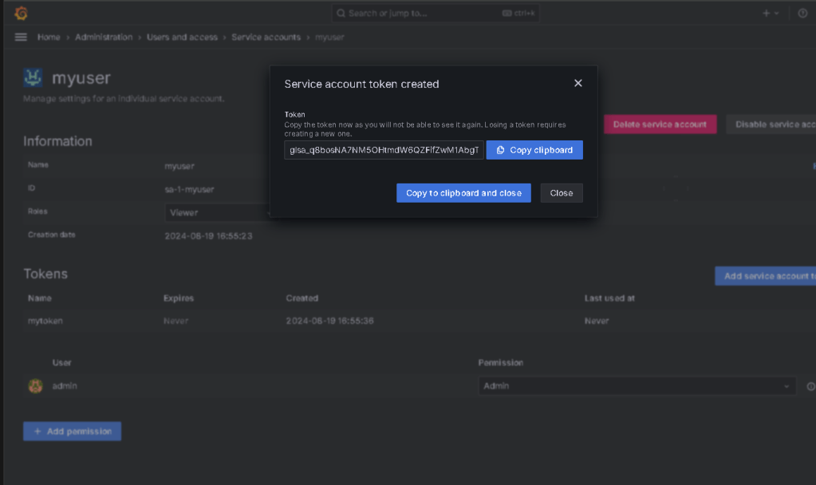Close the token created dialog with X
The image size is (816, 485).
[x=578, y=83]
